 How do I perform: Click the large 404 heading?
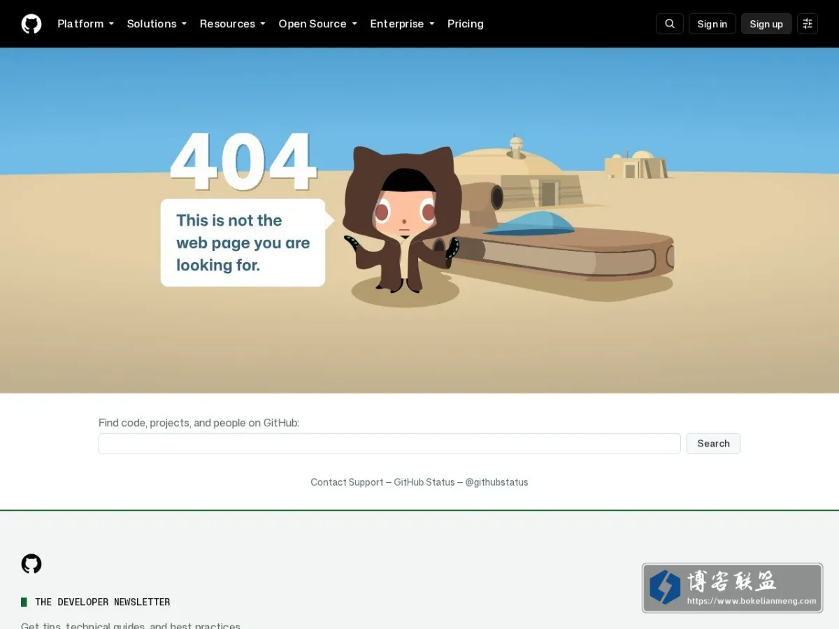(x=243, y=161)
